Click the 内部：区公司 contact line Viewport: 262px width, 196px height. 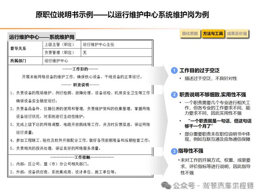[49, 164]
